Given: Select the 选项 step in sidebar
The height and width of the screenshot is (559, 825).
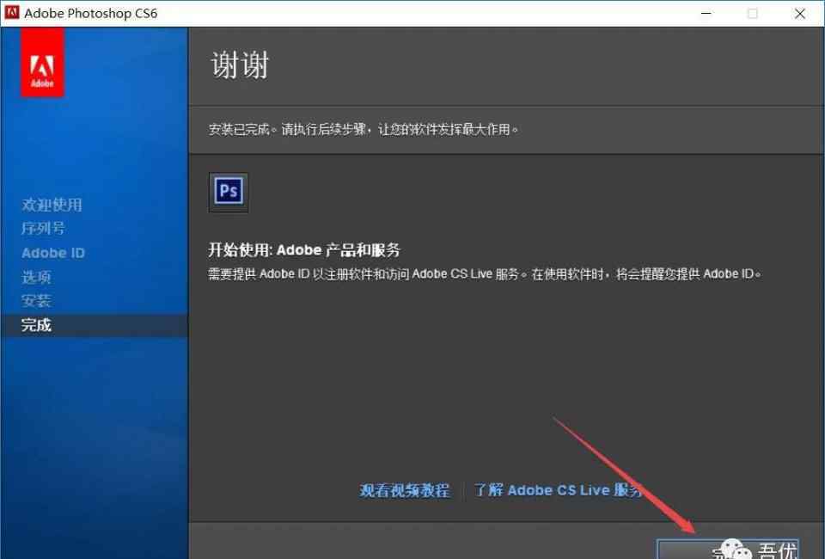Looking at the screenshot, I should pyautogui.click(x=36, y=277).
